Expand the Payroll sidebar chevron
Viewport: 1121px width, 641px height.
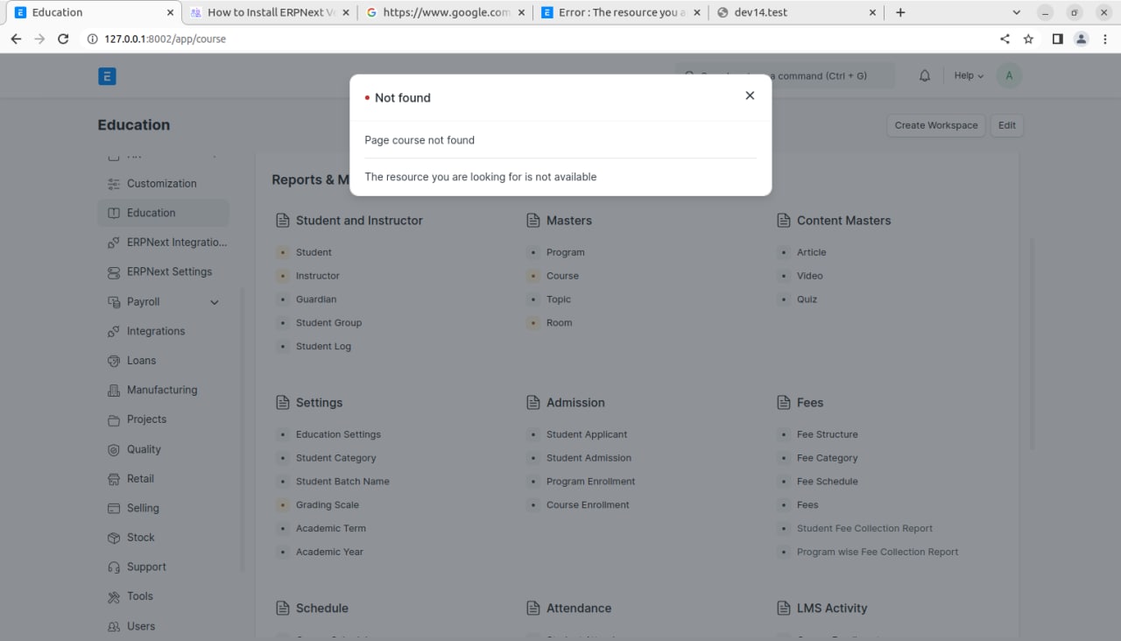tap(215, 302)
